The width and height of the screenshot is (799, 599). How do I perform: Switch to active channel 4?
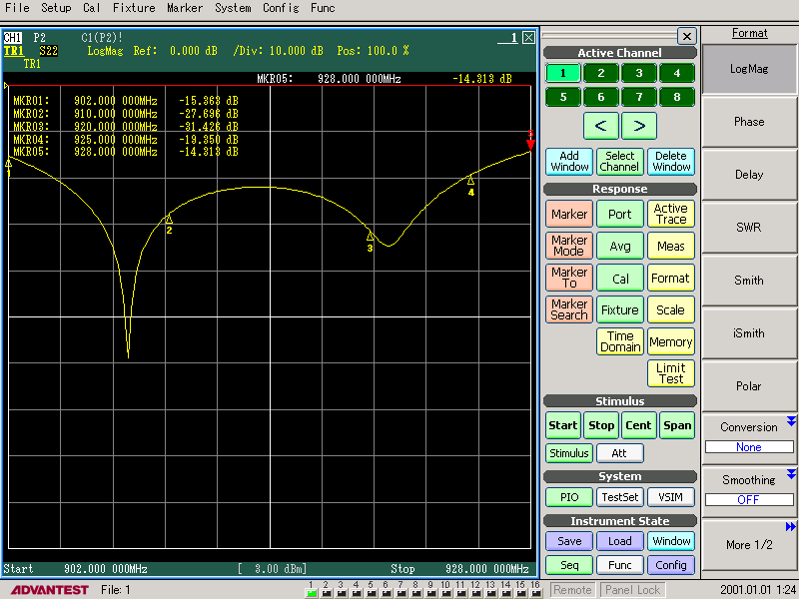pyautogui.click(x=676, y=73)
